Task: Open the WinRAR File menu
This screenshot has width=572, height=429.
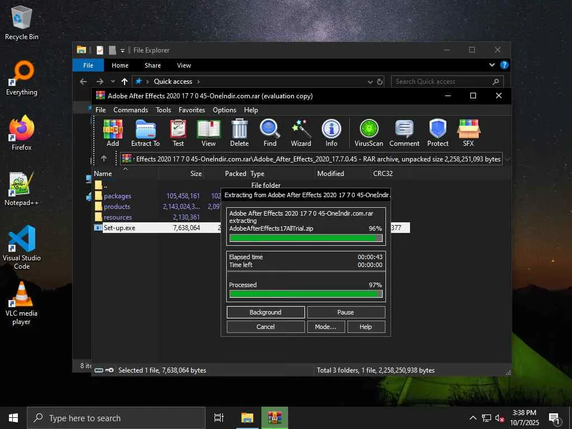Action: pyautogui.click(x=101, y=110)
